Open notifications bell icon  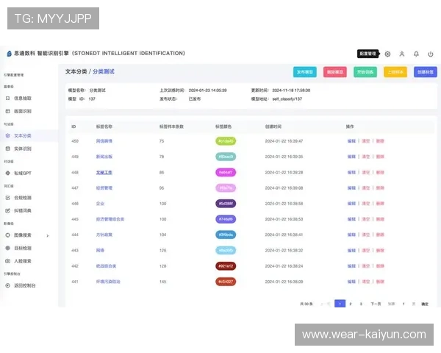point(416,54)
